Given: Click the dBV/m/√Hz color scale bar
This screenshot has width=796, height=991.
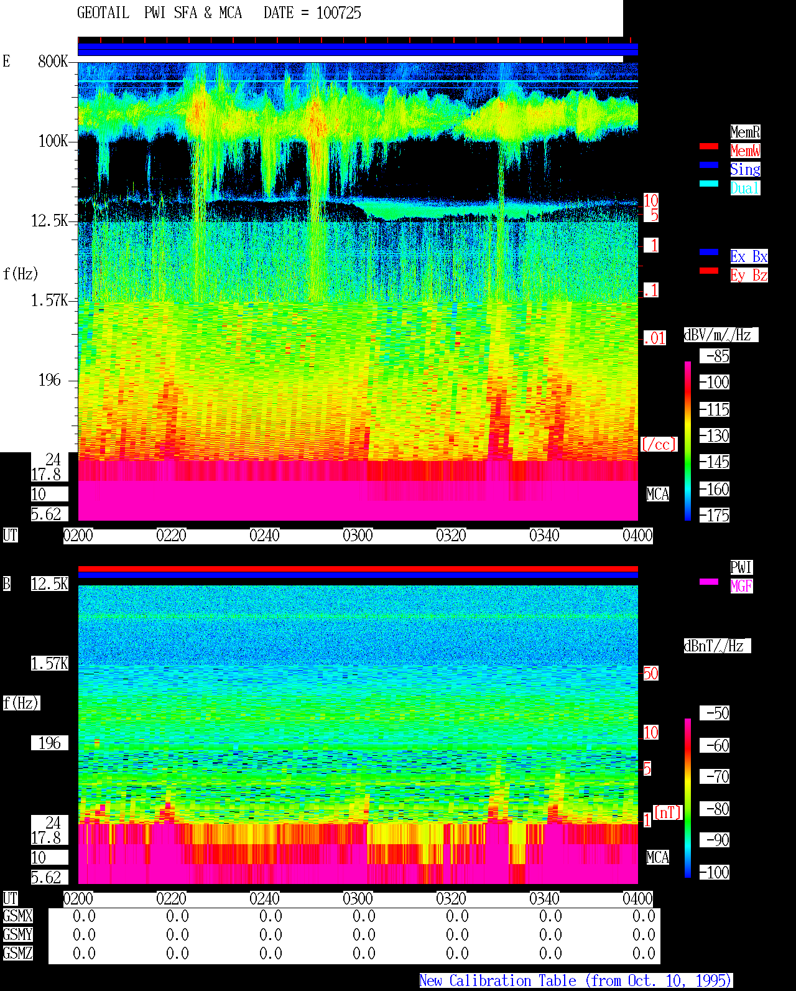Looking at the screenshot, I should pos(688,441).
